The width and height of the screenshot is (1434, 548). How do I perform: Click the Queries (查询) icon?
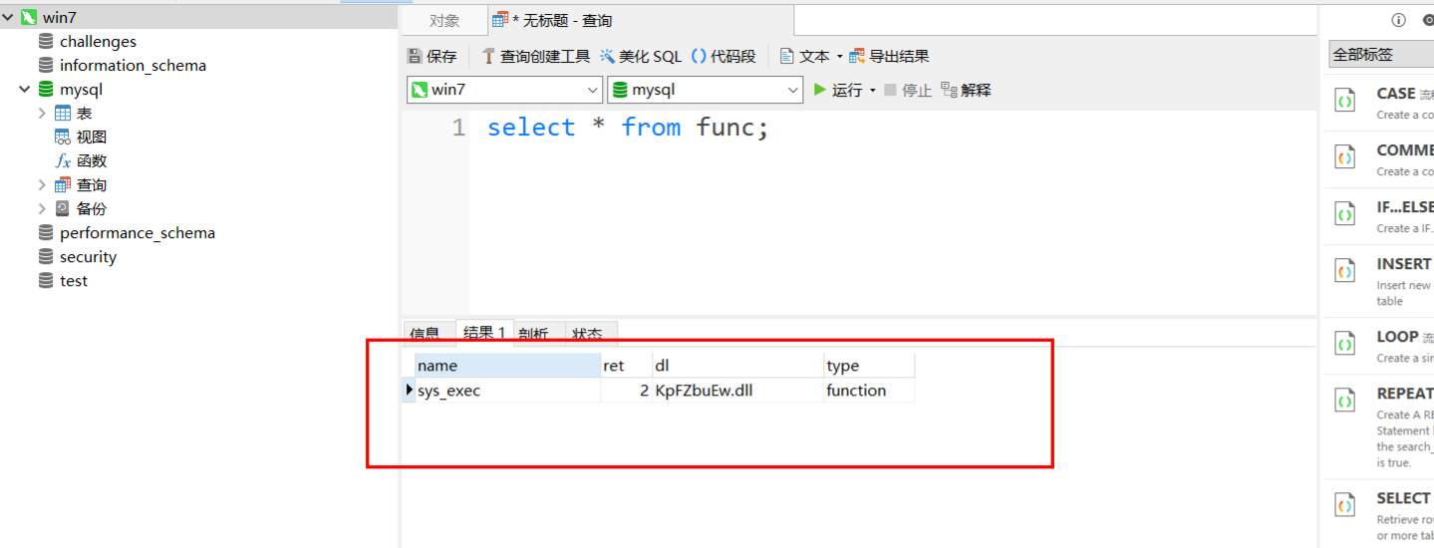63,185
